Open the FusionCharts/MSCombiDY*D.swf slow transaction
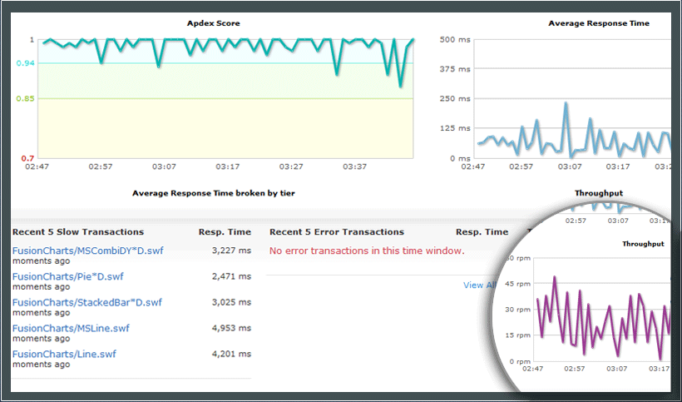 pyautogui.click(x=88, y=251)
